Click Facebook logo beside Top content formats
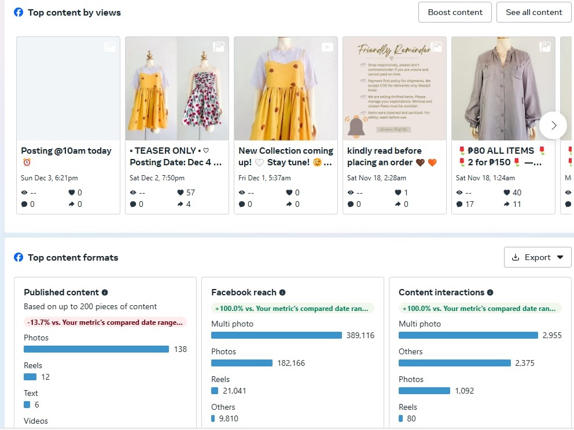The height and width of the screenshot is (430, 574). pos(19,257)
